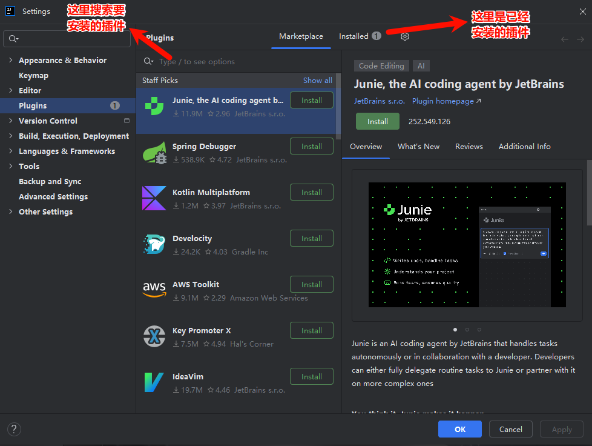
Task: Click the Version Control project-level settings icon
Action: 127,121
